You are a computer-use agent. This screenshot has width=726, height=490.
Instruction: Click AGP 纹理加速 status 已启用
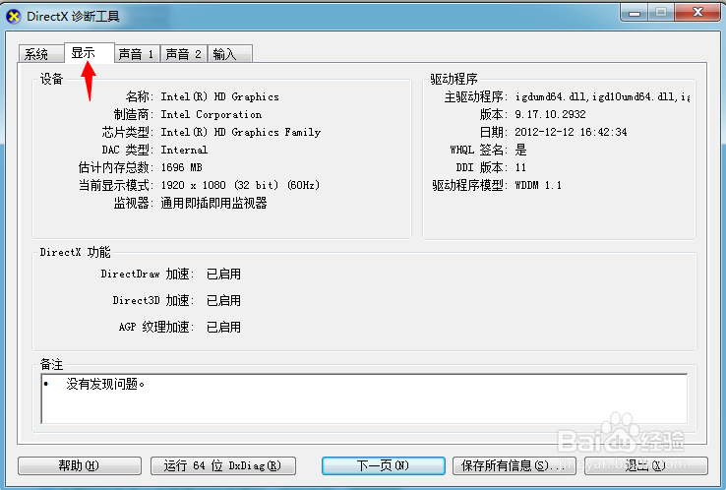223,328
